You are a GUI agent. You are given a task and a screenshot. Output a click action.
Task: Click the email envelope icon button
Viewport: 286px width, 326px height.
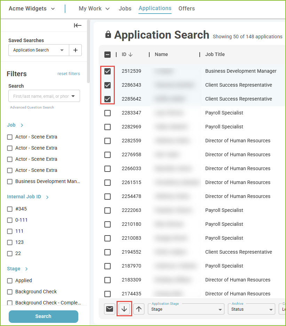coord(110,309)
